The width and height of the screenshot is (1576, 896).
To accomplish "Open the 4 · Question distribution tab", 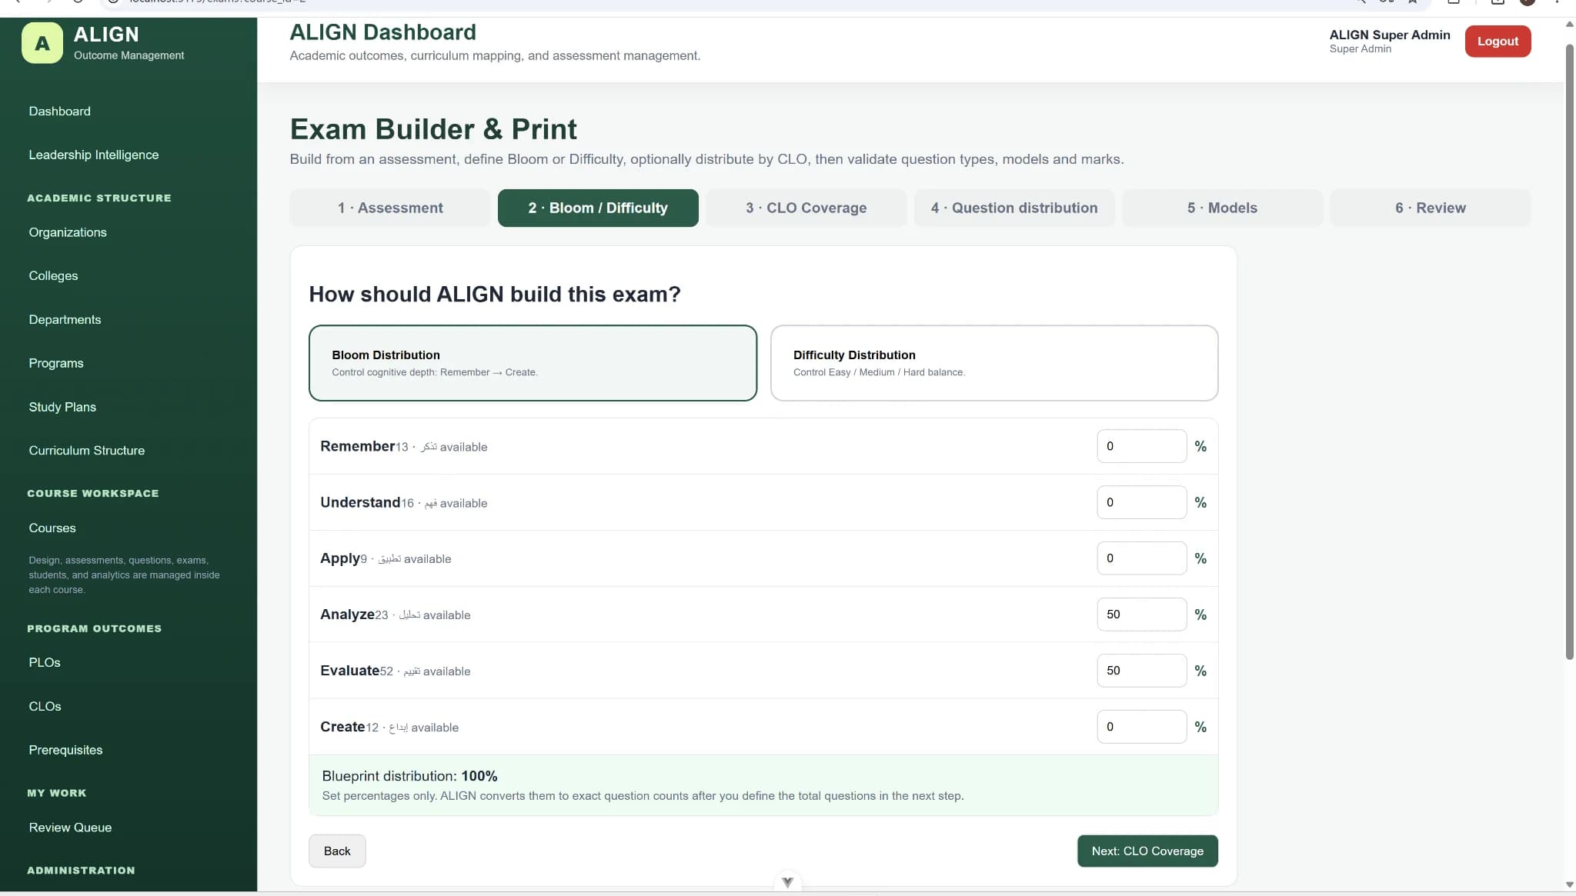I will 1013,208.
